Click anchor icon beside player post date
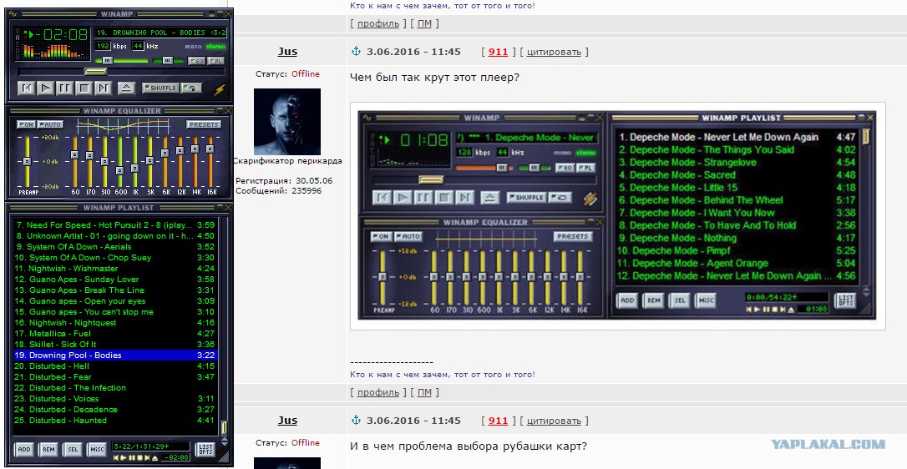Screen dimensions: 907x469 357,51
